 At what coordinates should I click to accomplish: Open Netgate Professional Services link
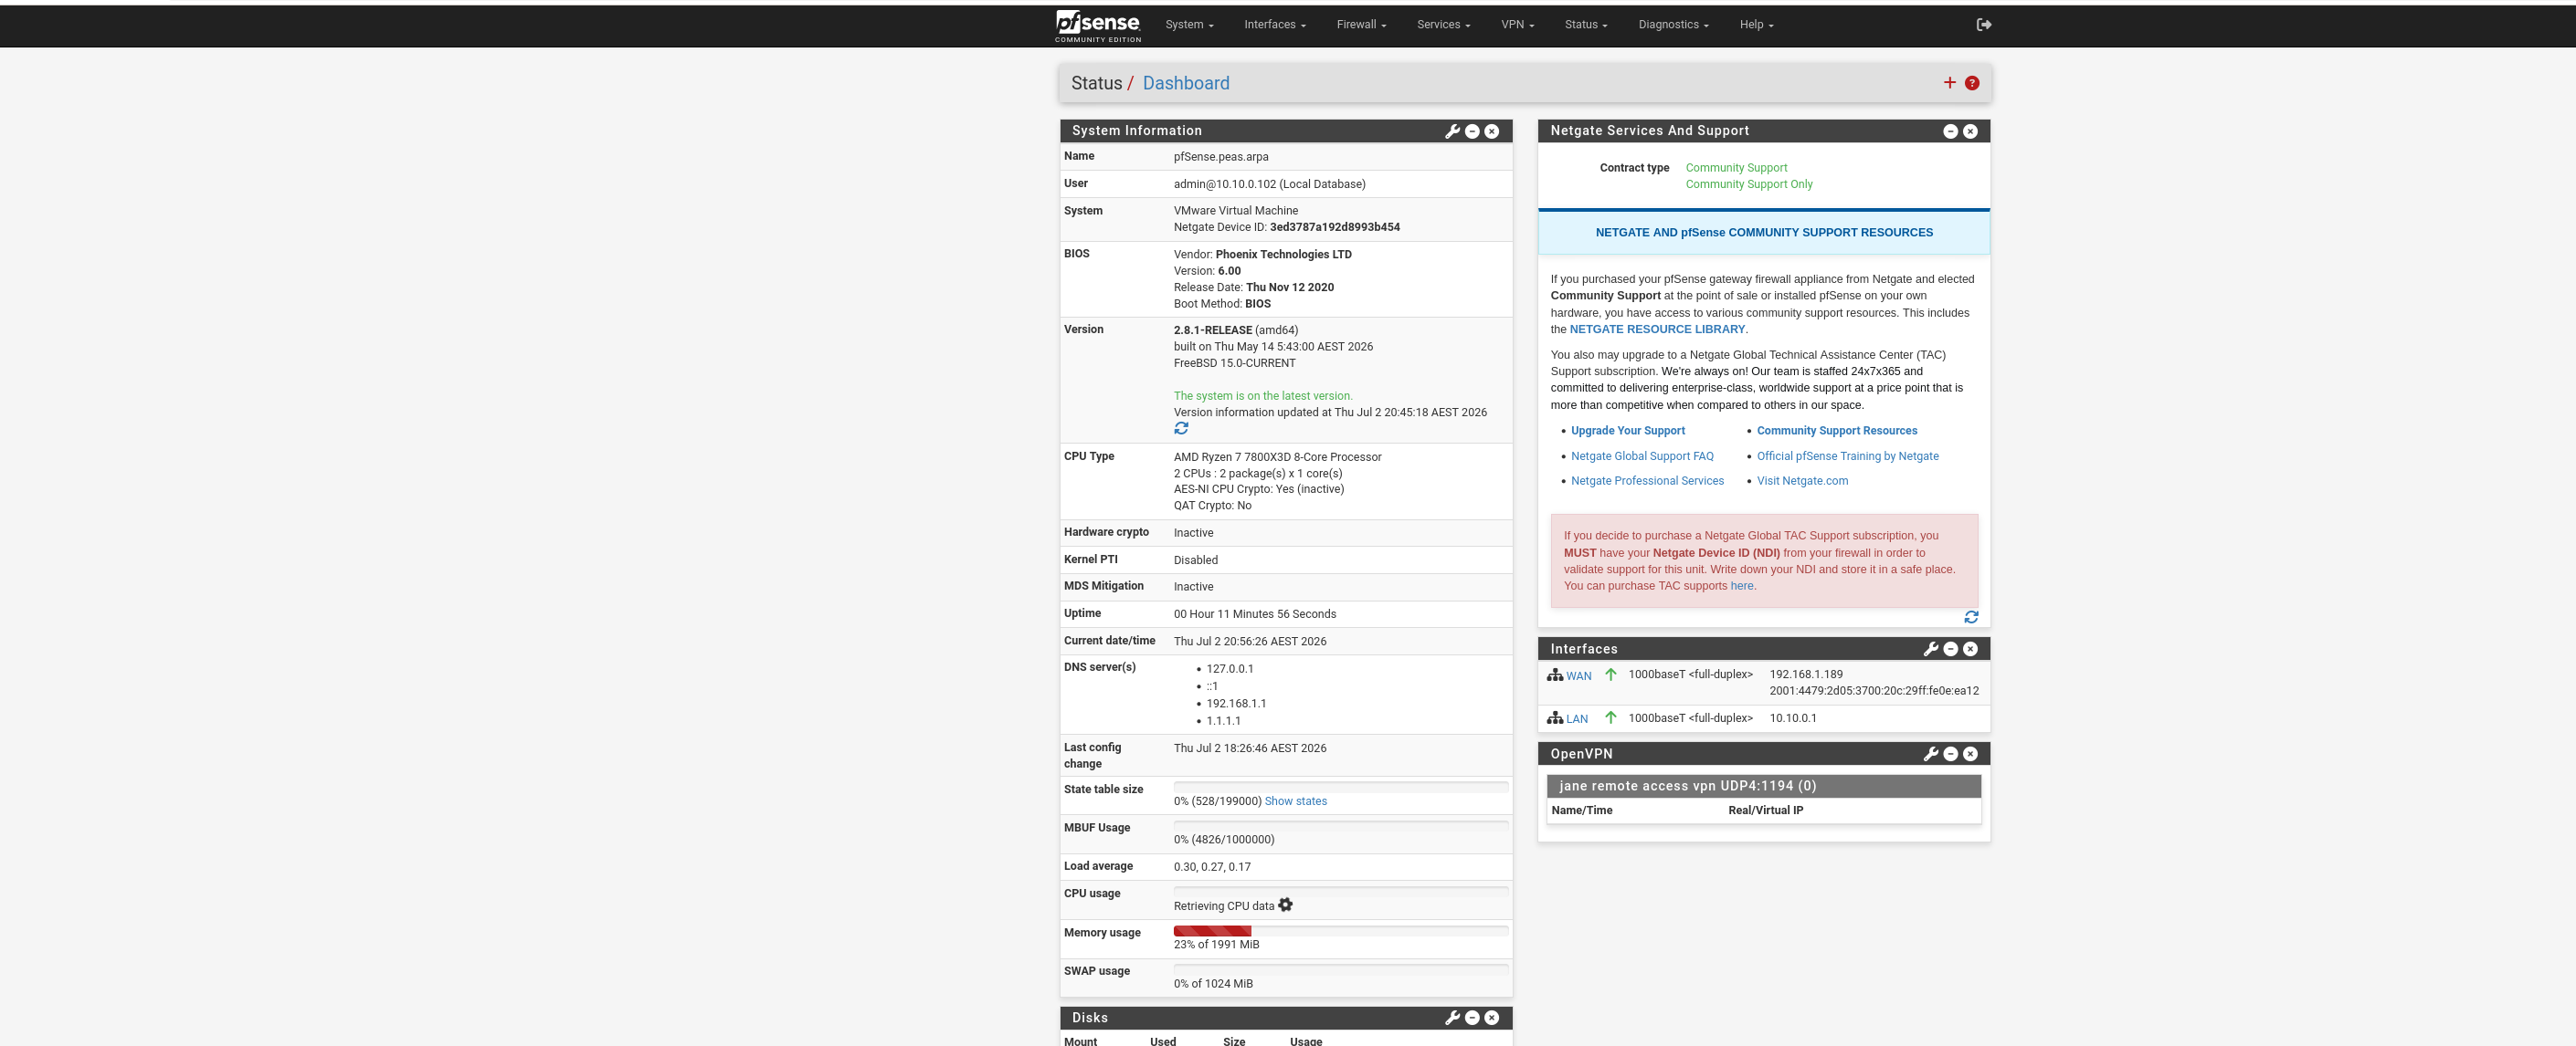[x=1647, y=480]
